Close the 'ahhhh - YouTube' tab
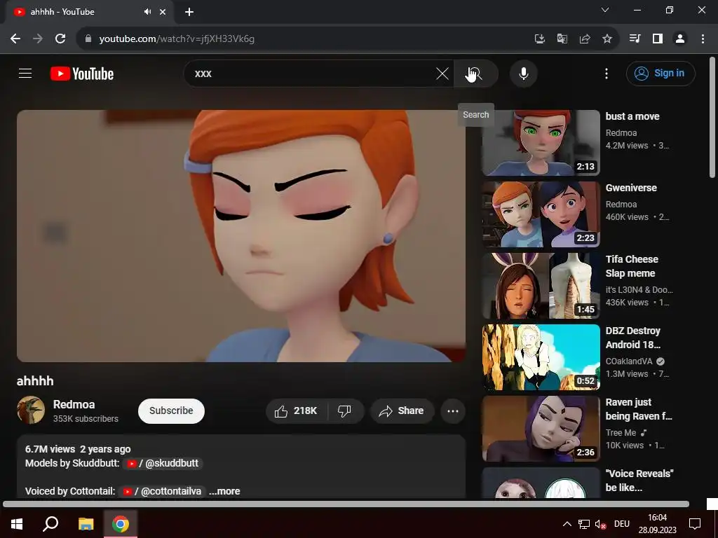 pyautogui.click(x=163, y=12)
